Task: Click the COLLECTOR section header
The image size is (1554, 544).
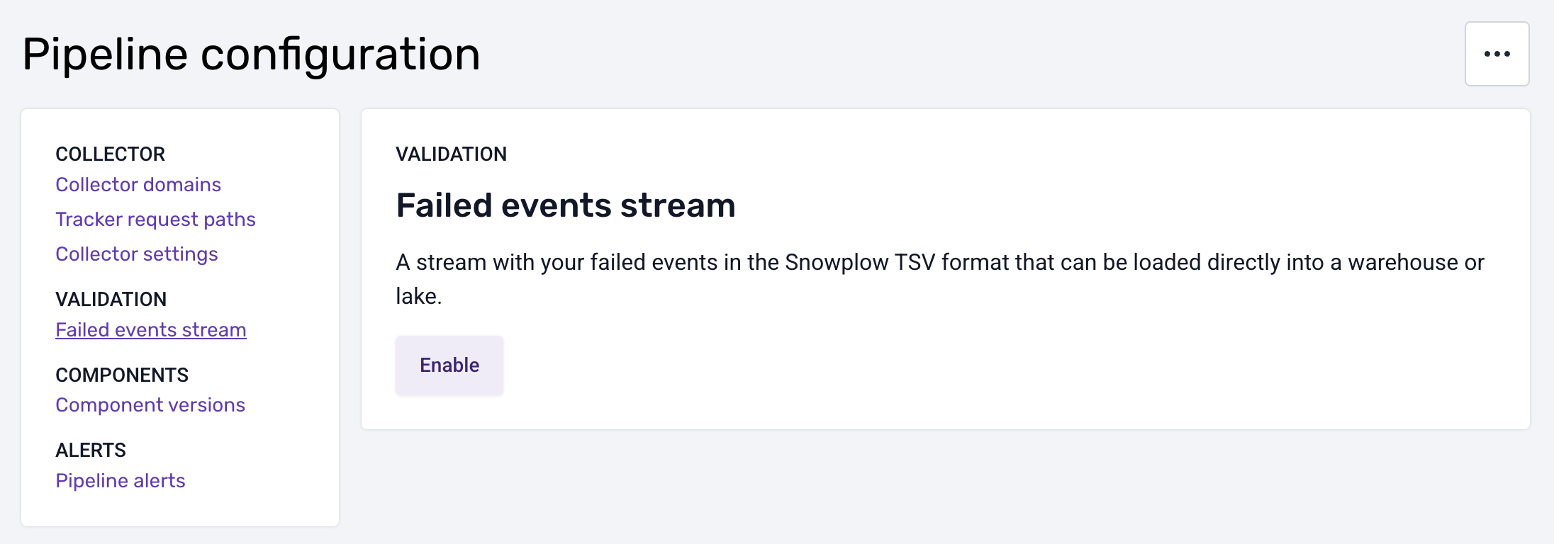Action: [x=111, y=154]
